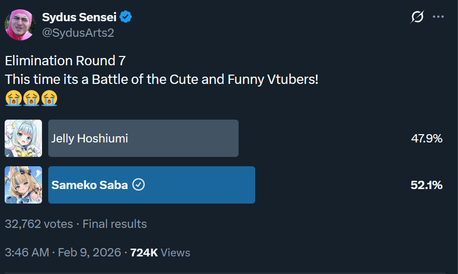Open the three-dot more options menu

[x=438, y=17]
